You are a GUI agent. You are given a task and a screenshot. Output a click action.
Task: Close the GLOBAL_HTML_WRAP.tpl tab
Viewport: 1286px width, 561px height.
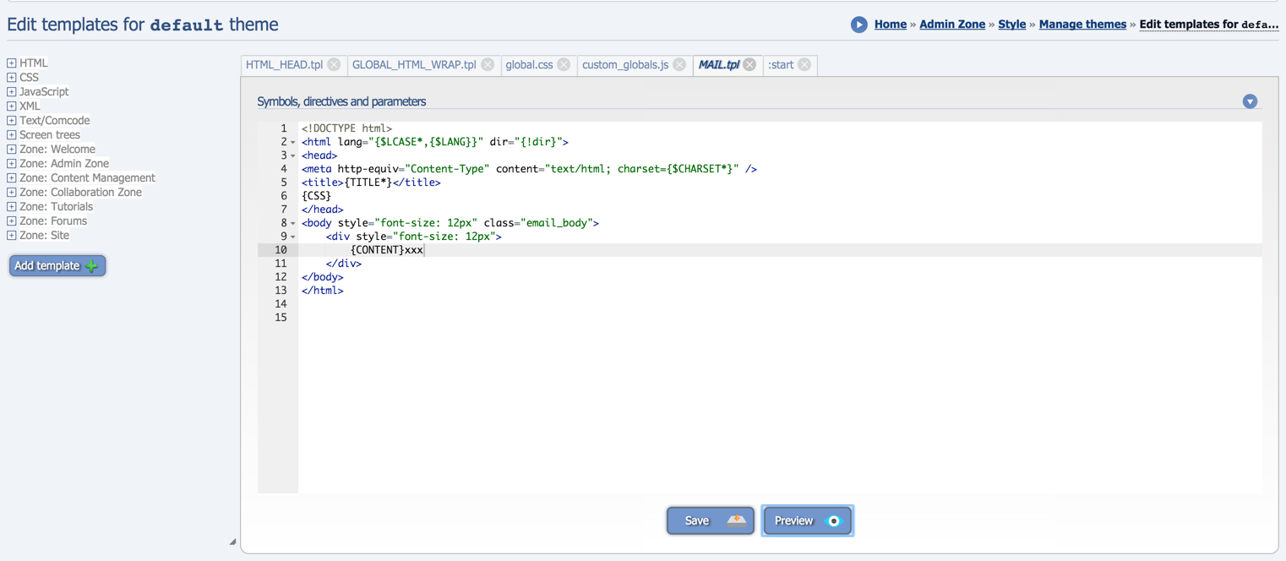[488, 65]
